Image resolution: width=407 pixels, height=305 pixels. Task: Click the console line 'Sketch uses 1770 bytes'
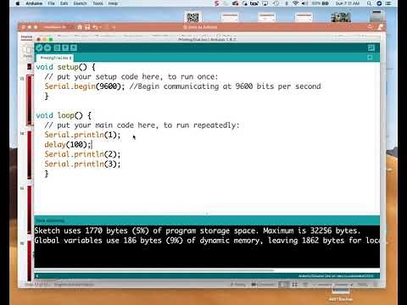coord(198,230)
